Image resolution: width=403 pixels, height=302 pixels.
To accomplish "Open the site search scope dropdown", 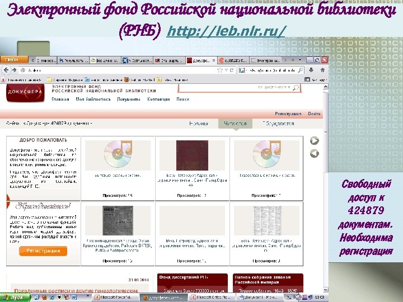I will click(274, 88).
